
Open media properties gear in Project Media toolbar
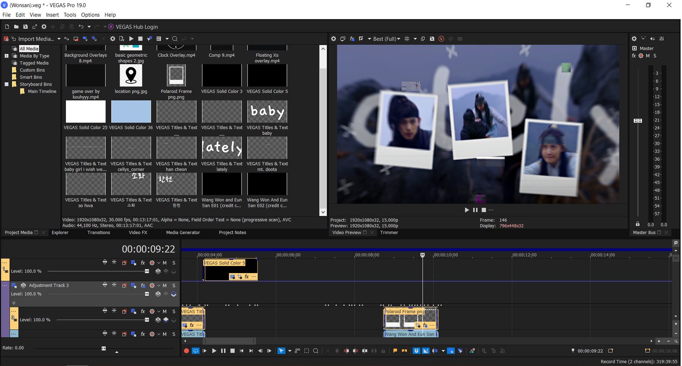point(113,39)
